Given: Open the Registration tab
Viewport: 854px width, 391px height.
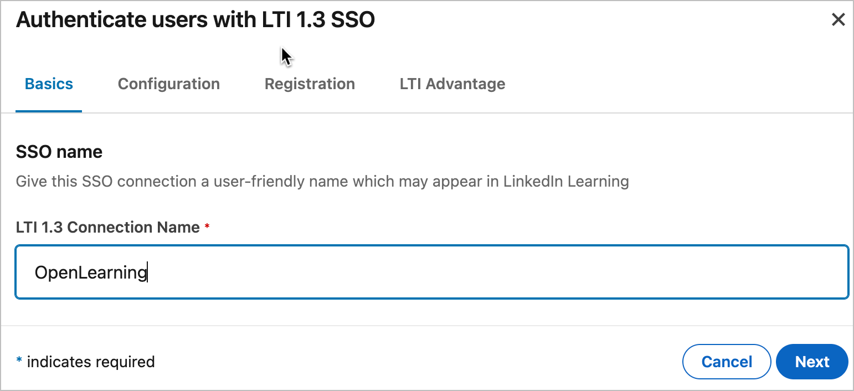Looking at the screenshot, I should [x=310, y=84].
